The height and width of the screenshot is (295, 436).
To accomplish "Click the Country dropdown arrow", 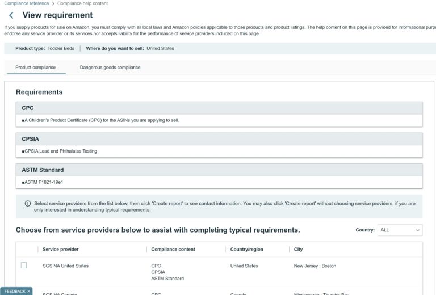I will (417, 230).
